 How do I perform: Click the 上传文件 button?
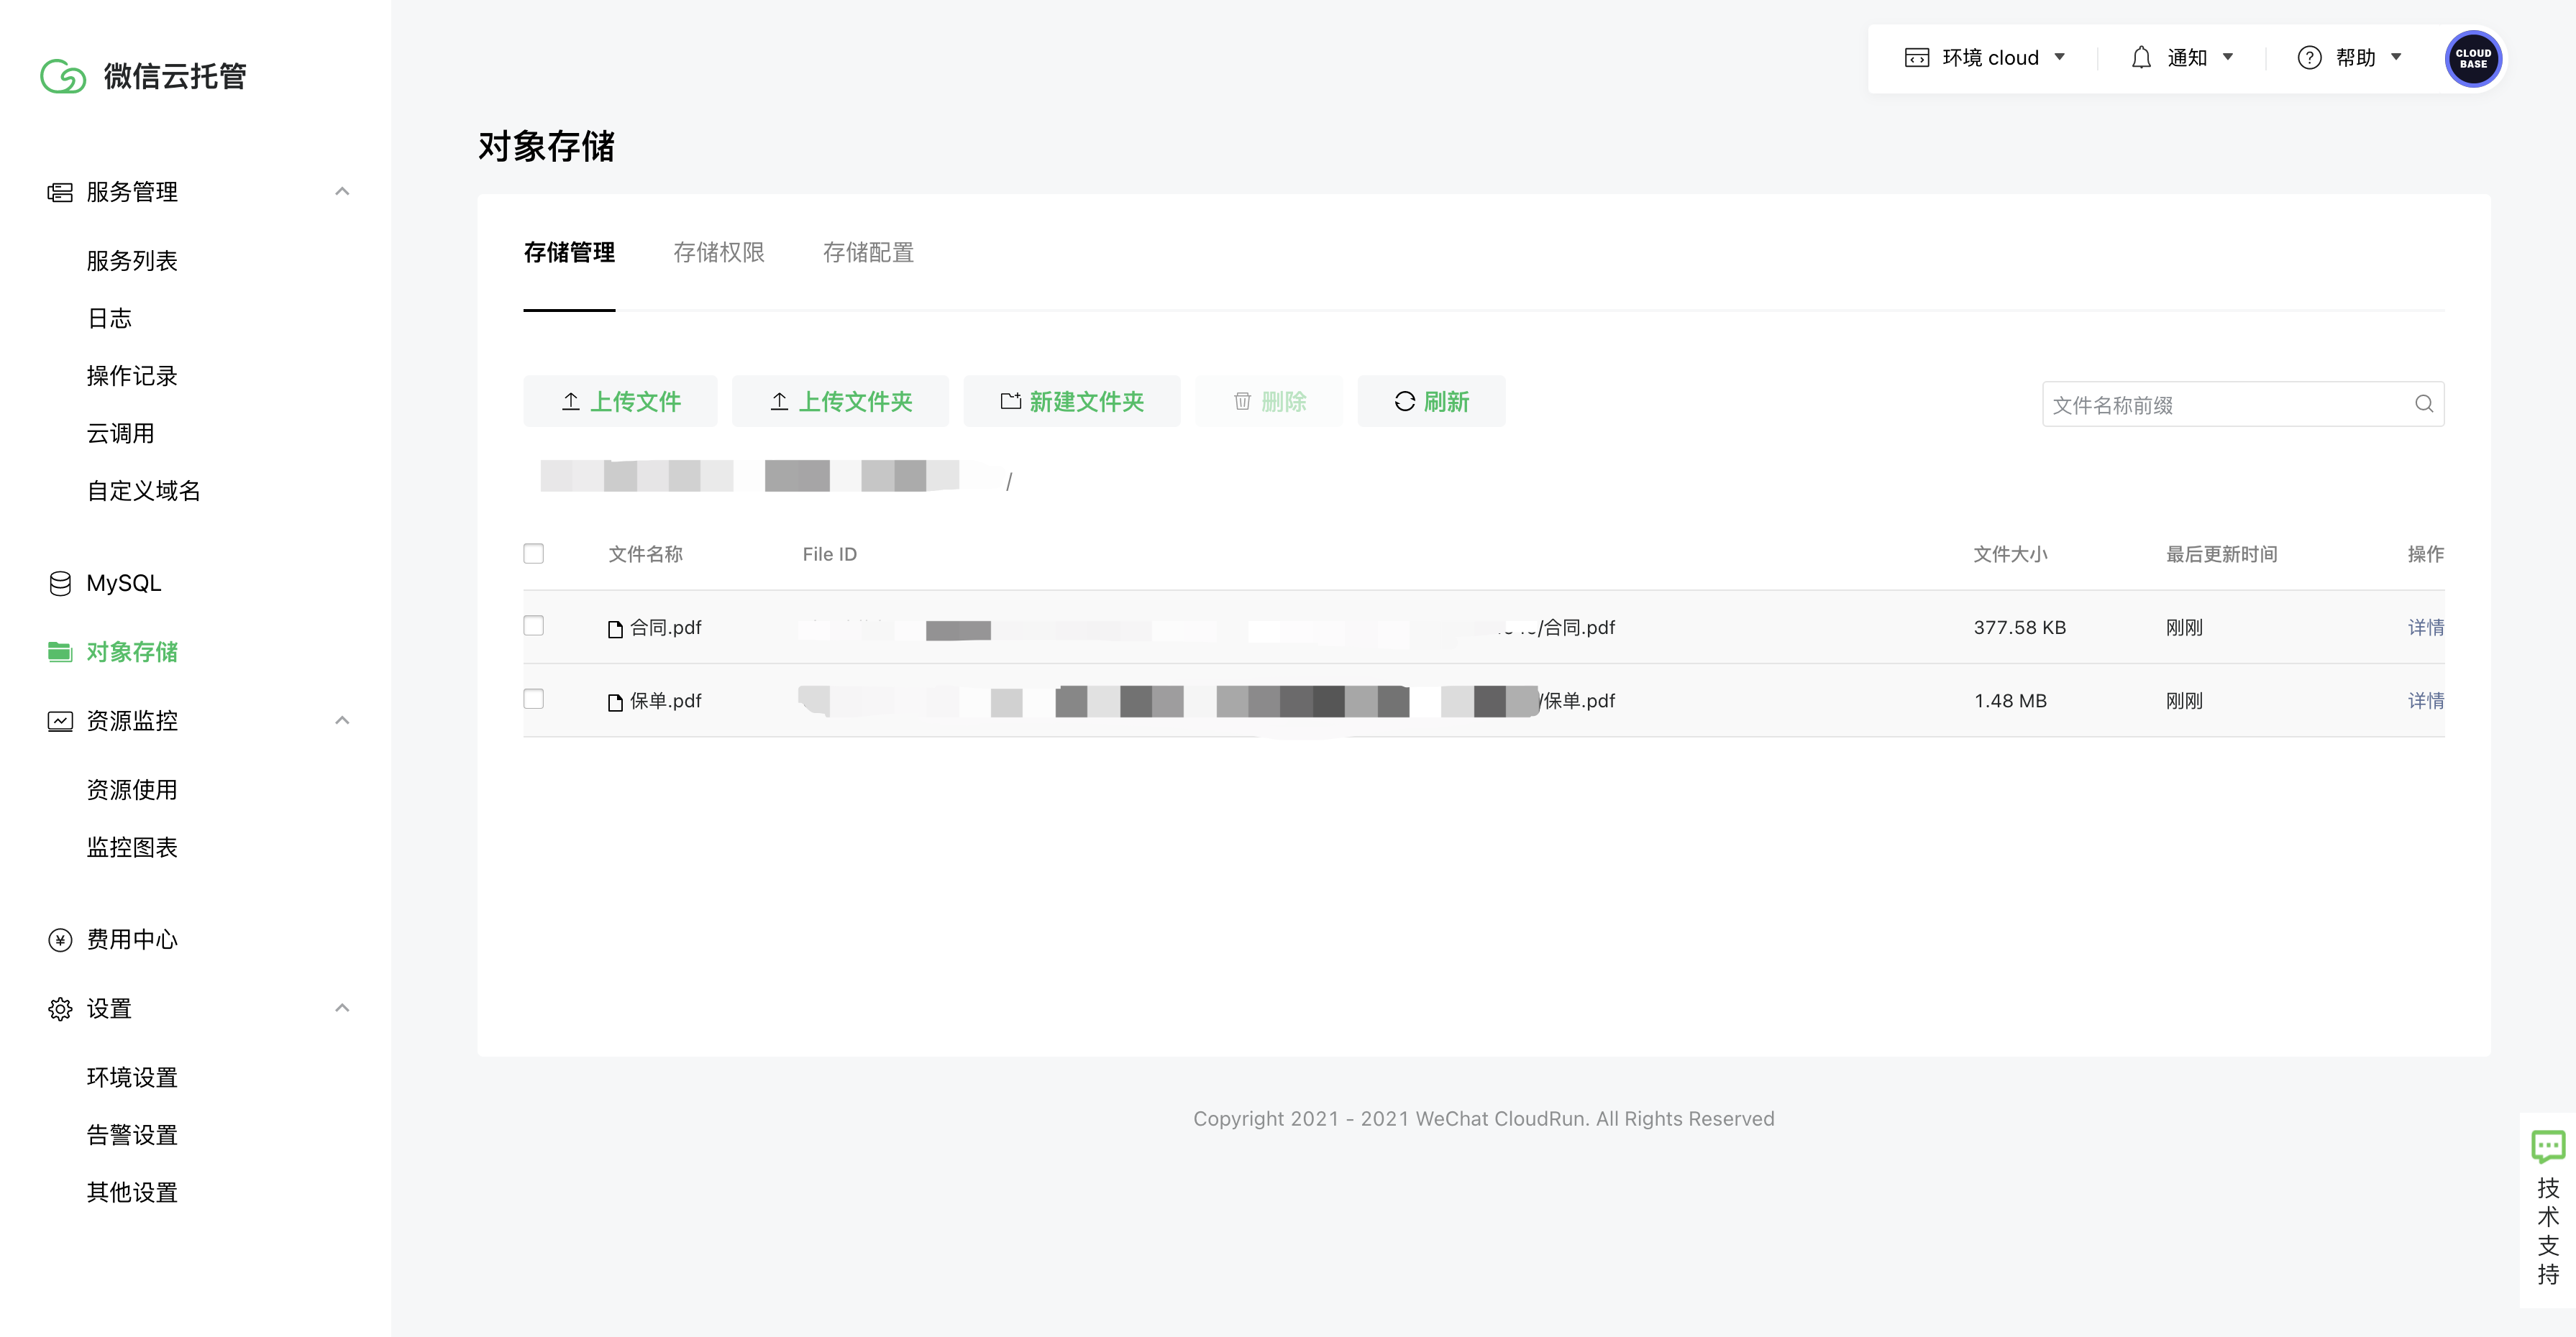click(620, 402)
